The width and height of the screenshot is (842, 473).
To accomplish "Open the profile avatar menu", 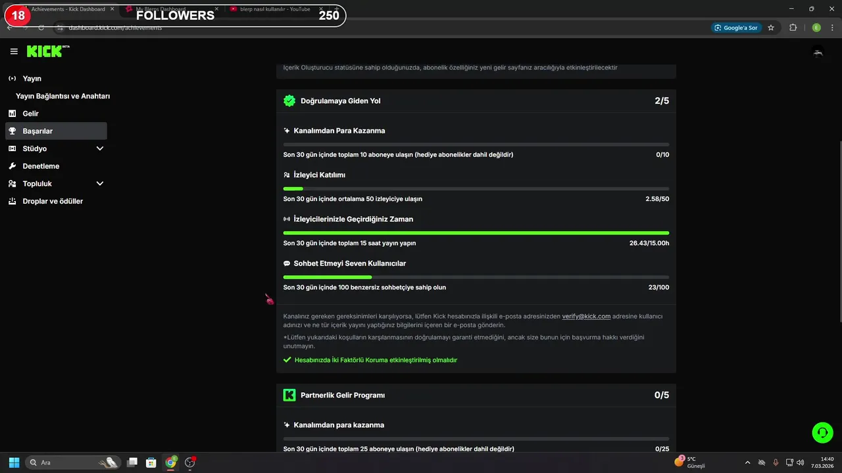I will [x=818, y=53].
